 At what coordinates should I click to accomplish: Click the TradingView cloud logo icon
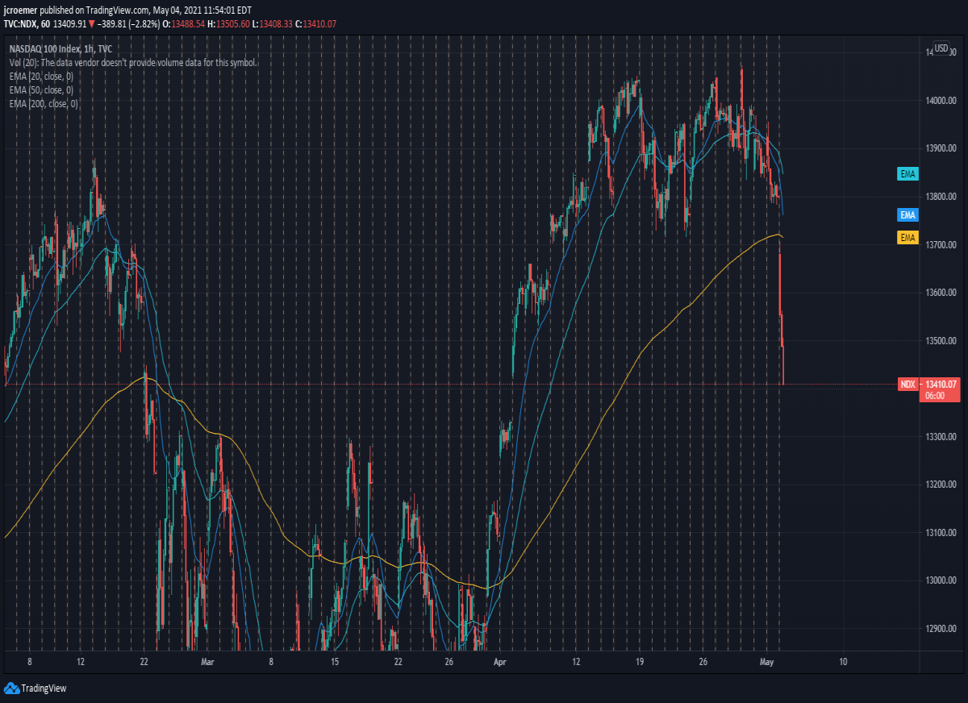coord(11,688)
